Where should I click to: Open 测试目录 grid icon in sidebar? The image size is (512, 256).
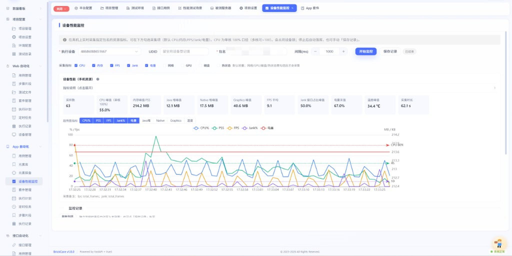pyautogui.click(x=14, y=54)
